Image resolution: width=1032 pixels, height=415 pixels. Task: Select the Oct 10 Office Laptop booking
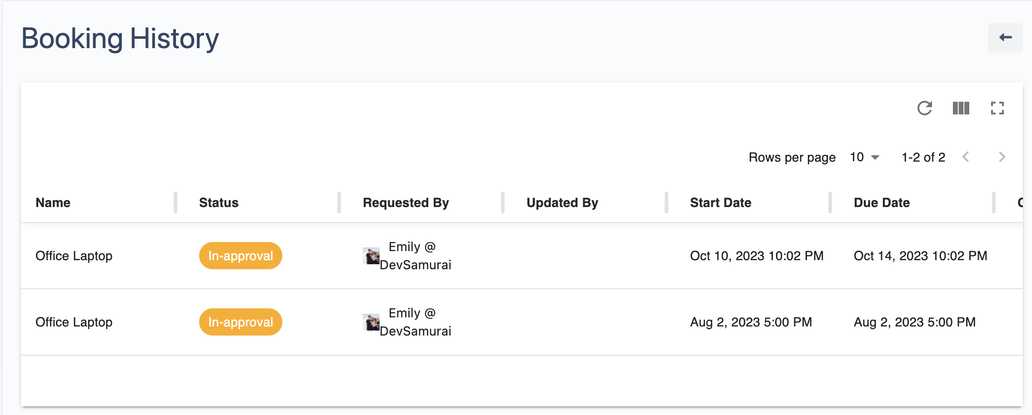pos(74,256)
